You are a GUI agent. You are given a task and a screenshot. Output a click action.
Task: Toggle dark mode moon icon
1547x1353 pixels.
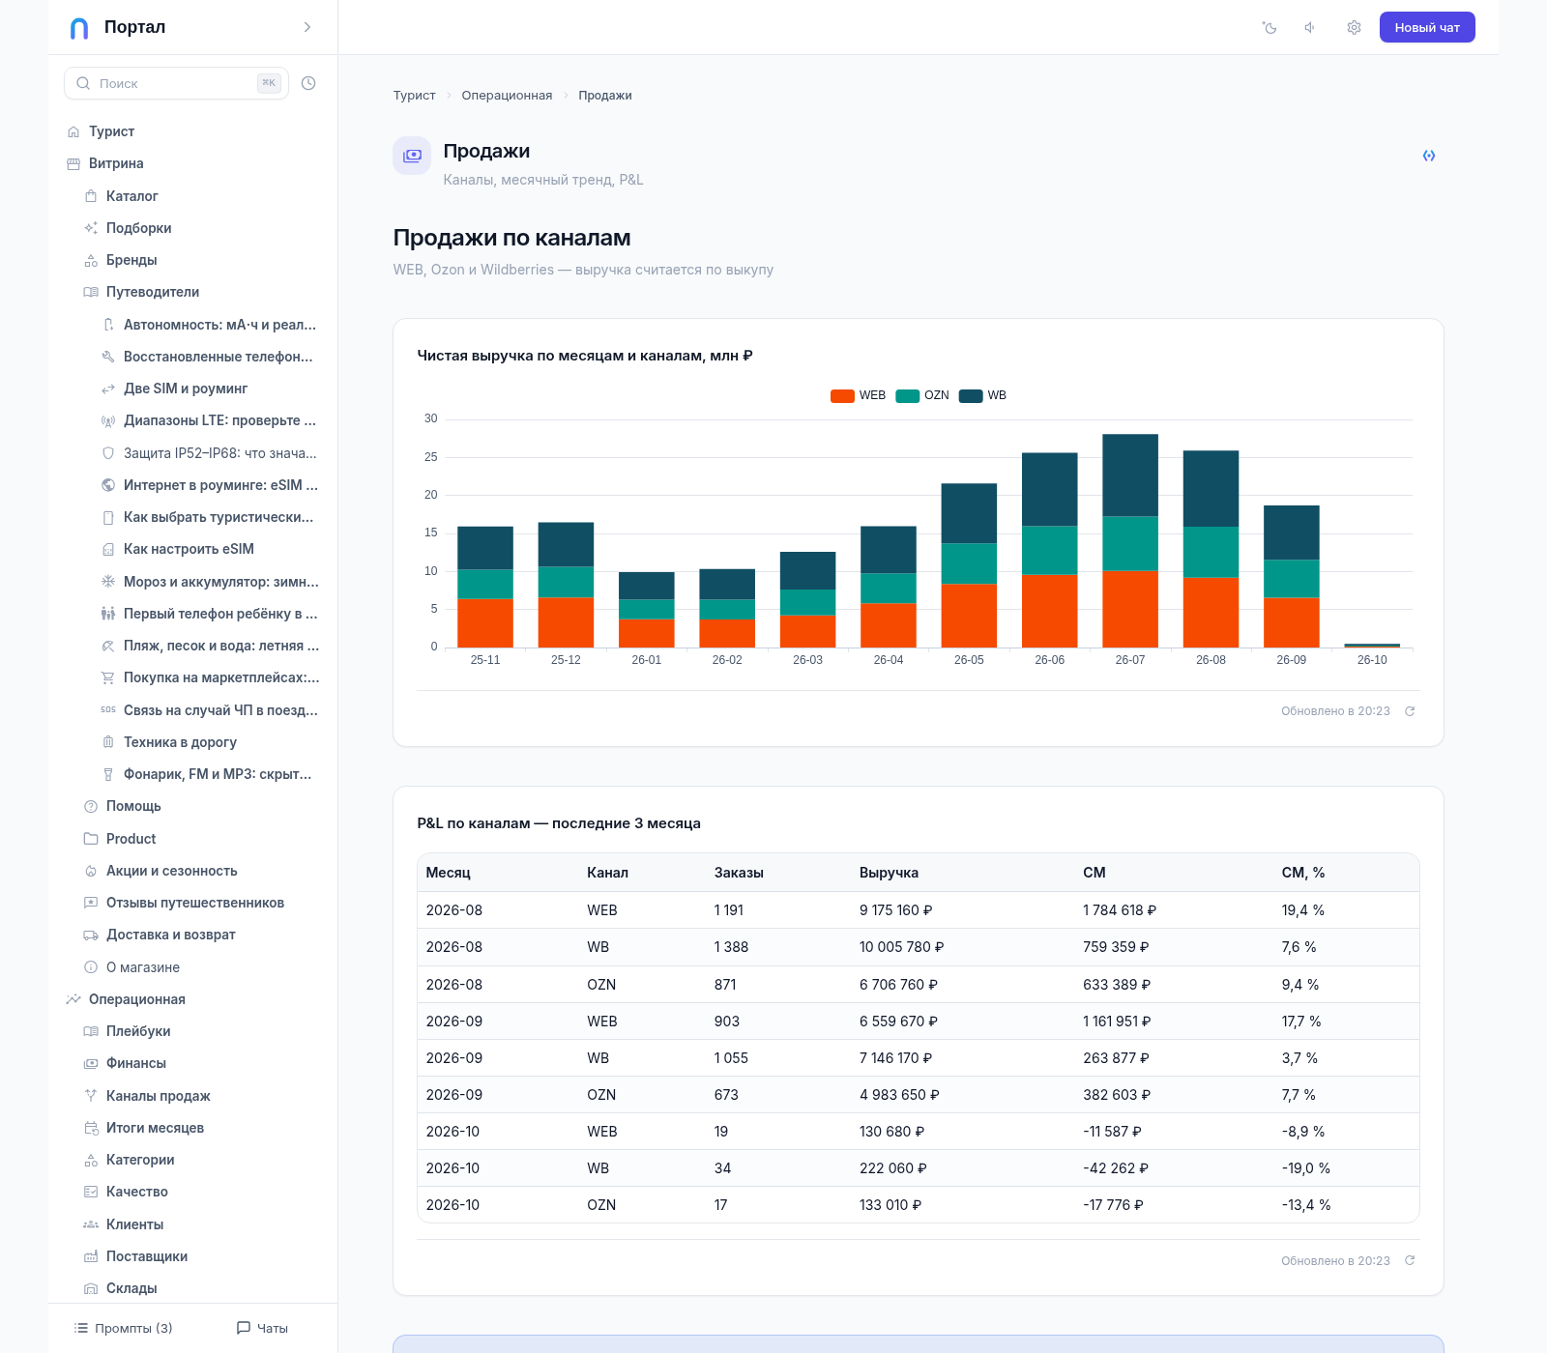(x=1270, y=28)
